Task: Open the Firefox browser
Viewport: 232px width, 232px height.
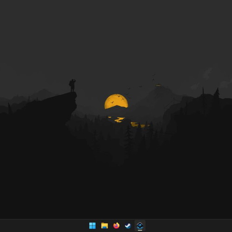Action: (116, 226)
